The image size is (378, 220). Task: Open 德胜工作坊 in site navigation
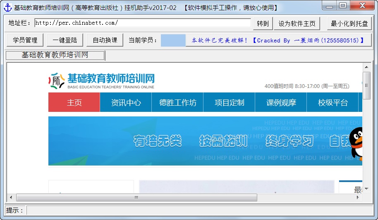[177, 102]
